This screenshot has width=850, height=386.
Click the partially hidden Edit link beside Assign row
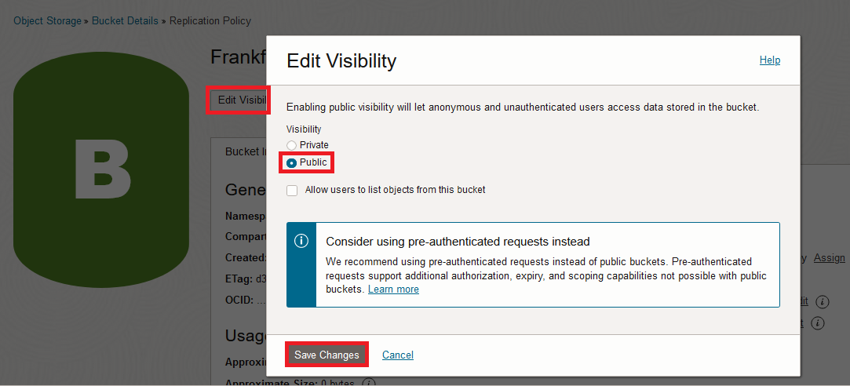[x=804, y=302]
